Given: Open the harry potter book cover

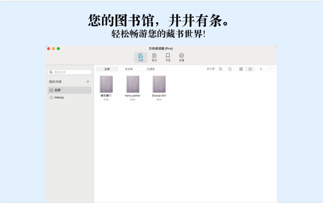Looking at the screenshot, I should [x=132, y=84].
